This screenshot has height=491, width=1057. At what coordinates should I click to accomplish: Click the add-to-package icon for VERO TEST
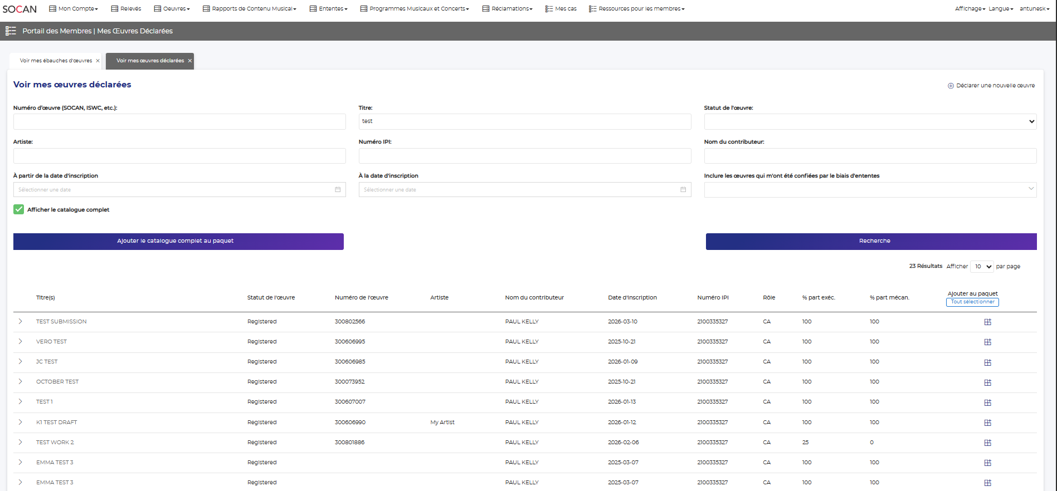(987, 342)
